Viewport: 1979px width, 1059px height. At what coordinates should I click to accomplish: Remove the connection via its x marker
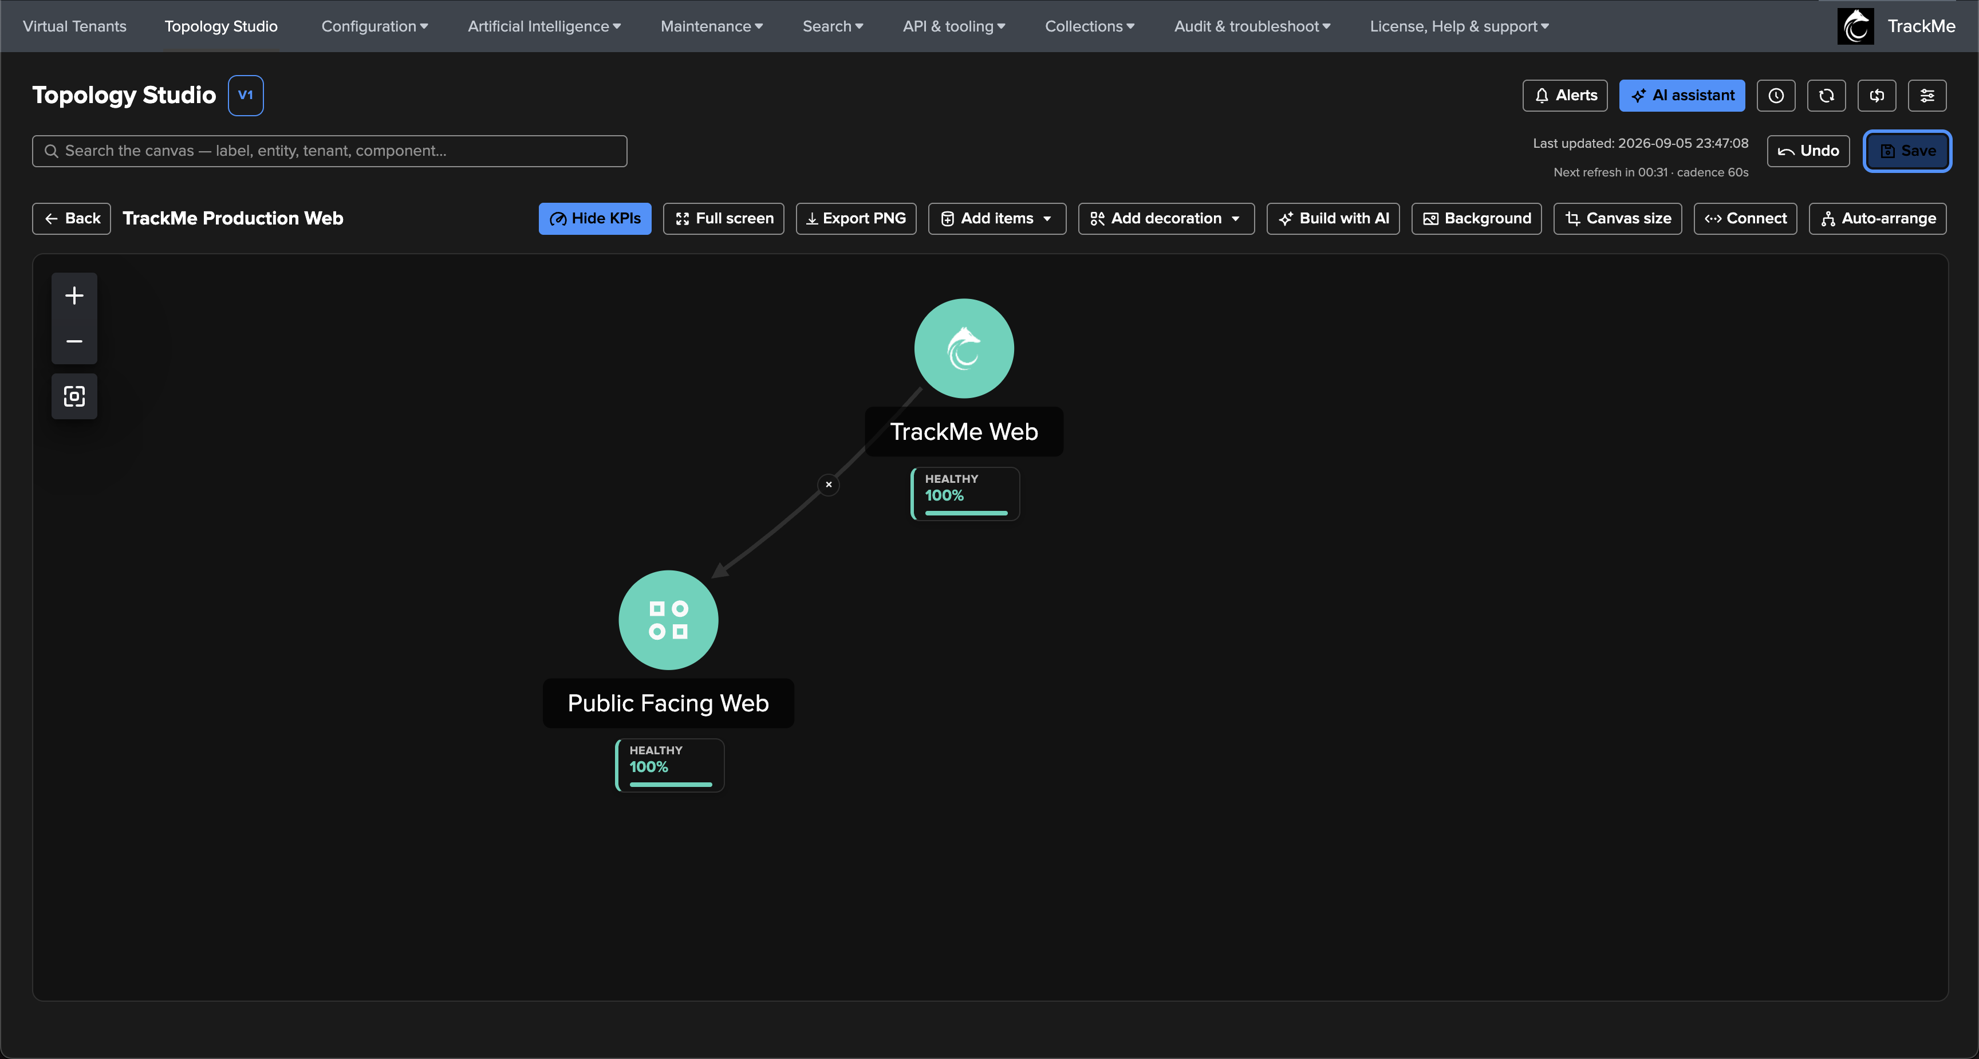(x=828, y=484)
